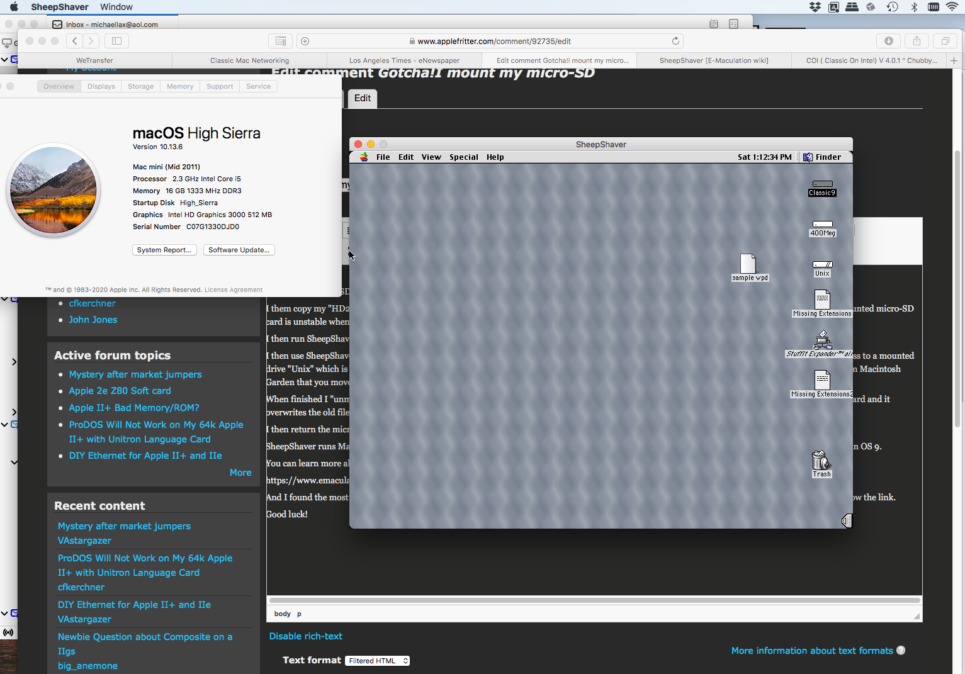
Task: Click the Bluetooth menu bar icon
Action: point(914,7)
